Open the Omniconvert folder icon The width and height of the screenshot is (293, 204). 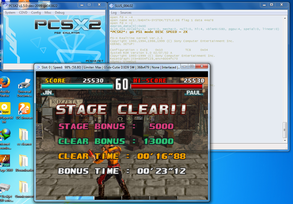[x=24, y=189]
